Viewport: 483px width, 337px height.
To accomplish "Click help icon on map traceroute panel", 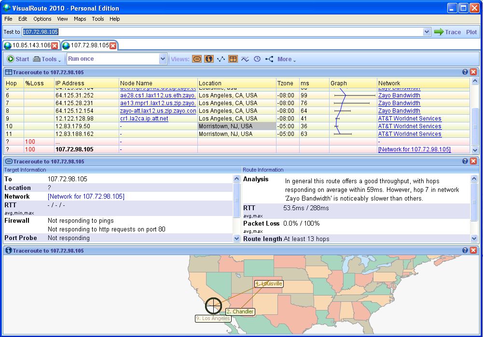I will click(465, 251).
